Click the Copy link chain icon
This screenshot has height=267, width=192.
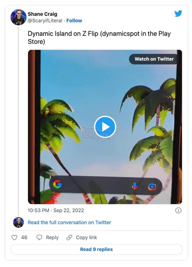tap(69, 237)
